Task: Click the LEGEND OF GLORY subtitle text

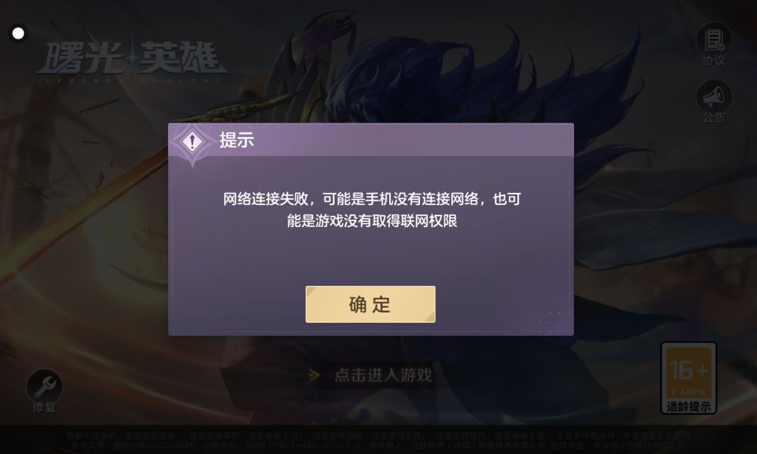Action: point(132,80)
